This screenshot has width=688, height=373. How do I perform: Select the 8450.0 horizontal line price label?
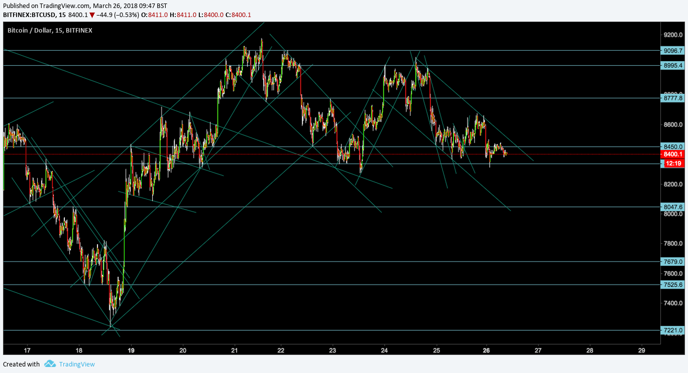click(x=673, y=147)
